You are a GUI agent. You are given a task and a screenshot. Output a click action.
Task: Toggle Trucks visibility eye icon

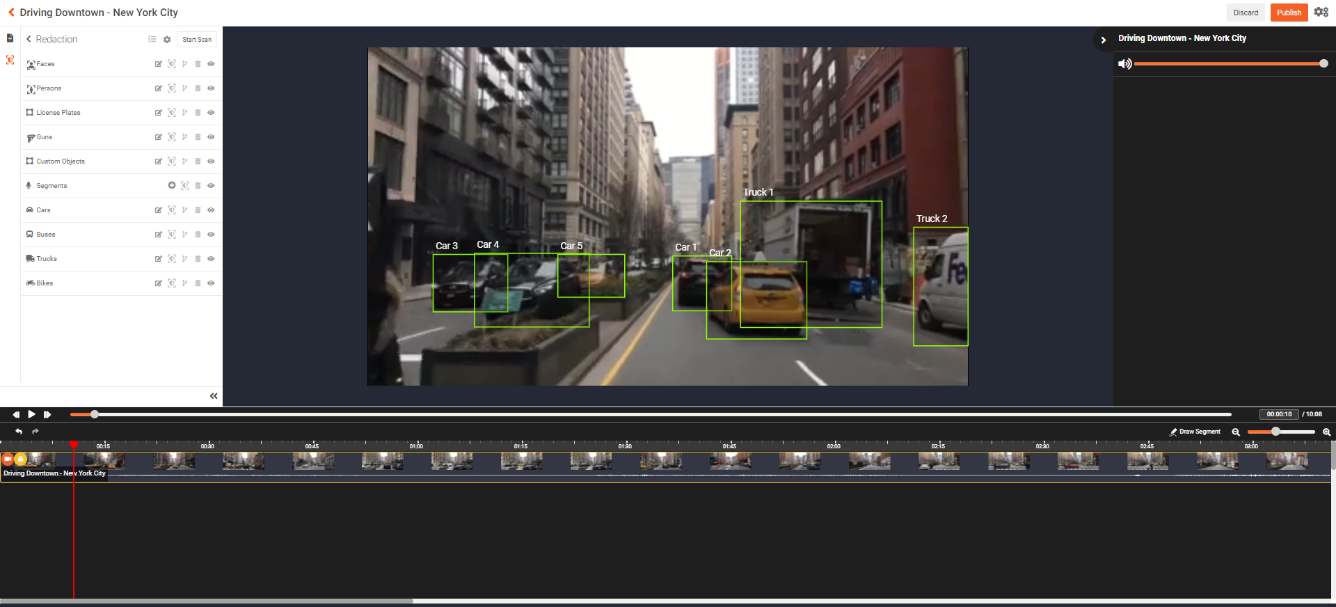coord(211,259)
